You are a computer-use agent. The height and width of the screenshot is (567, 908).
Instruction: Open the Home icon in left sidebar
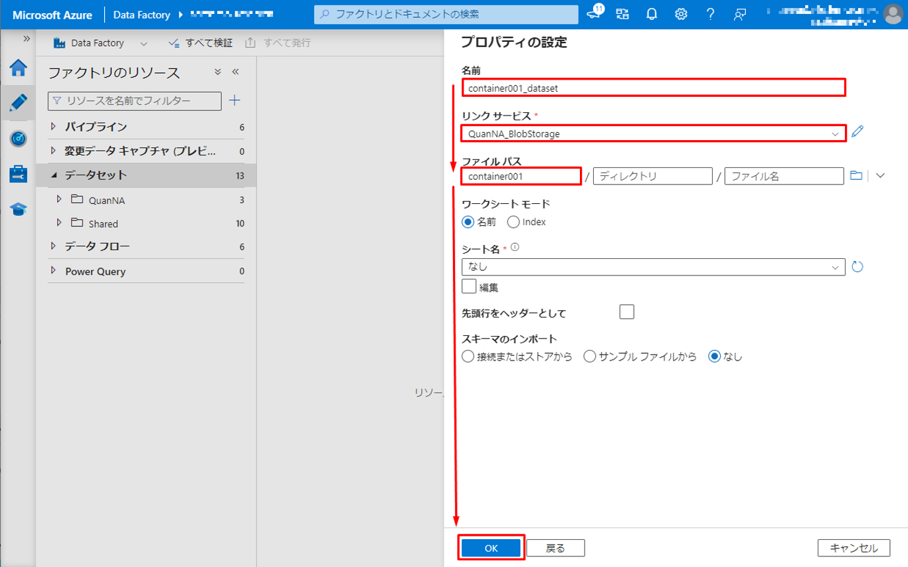click(x=18, y=68)
